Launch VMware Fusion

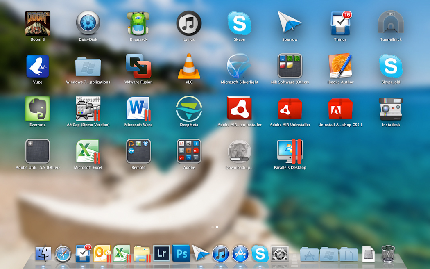[138, 66]
